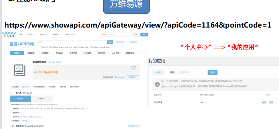Select the 全部接口 category tab
279x129 pixels.
point(17,53)
